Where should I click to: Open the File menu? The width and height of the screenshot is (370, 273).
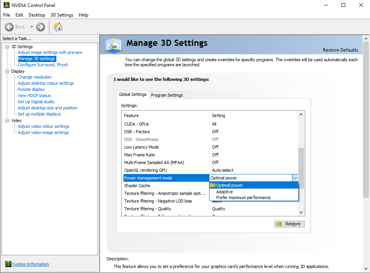7,15
